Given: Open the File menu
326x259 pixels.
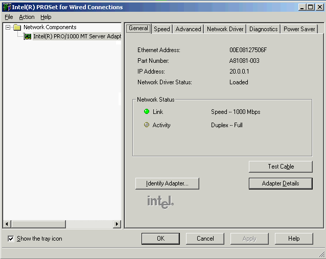Looking at the screenshot, I should [x=9, y=17].
